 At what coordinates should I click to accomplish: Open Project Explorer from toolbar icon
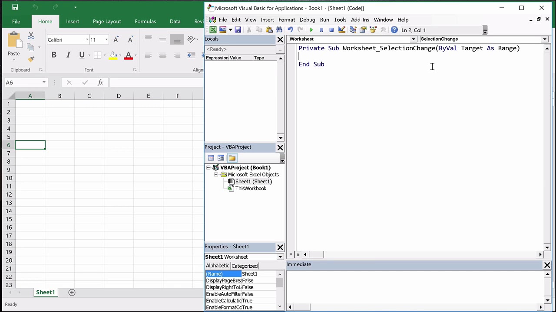click(353, 30)
